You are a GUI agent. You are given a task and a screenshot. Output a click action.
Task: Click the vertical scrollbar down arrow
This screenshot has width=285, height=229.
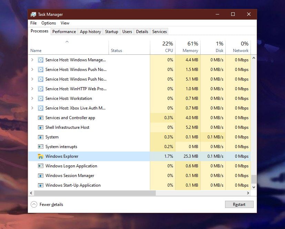254,187
